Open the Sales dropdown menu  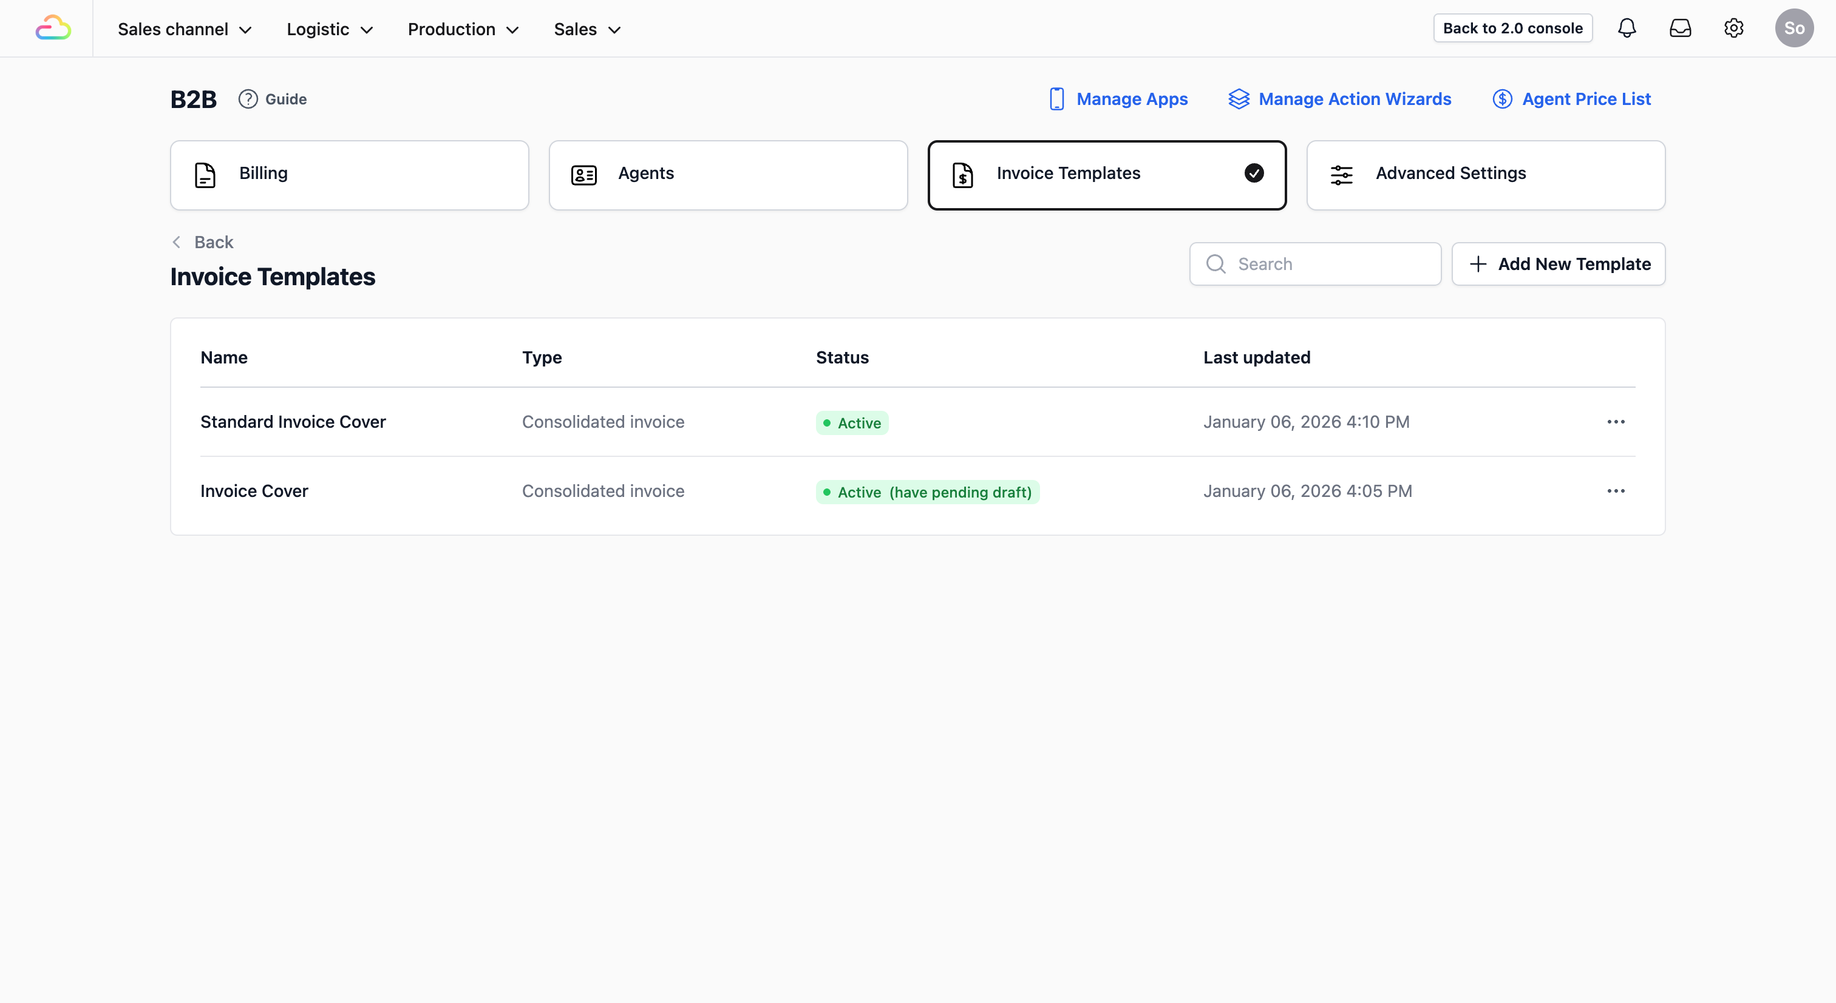[x=587, y=29]
